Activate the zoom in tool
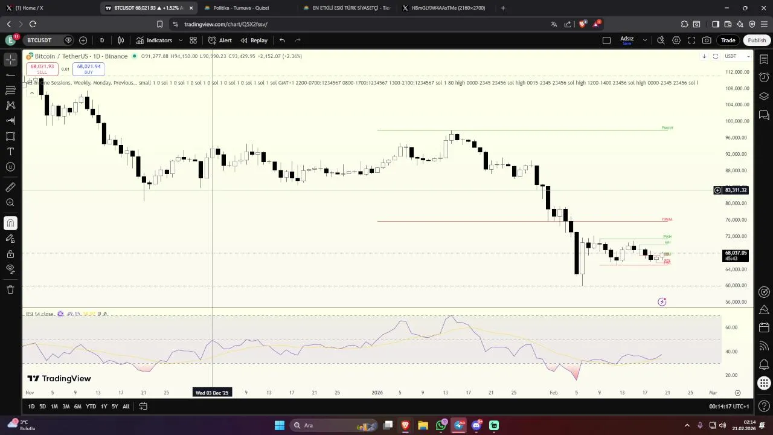 tap(10, 203)
